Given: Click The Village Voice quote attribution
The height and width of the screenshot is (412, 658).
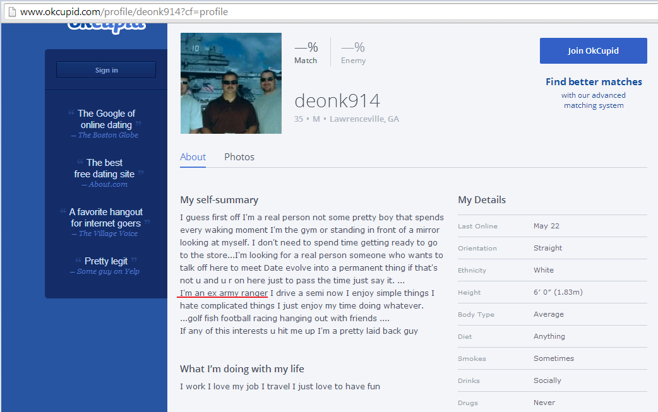Looking at the screenshot, I should tap(108, 233).
